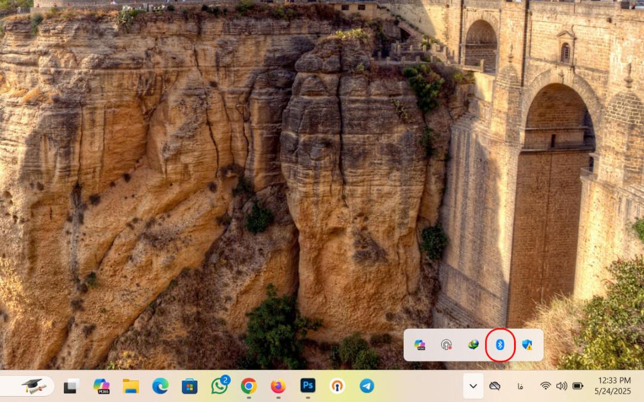Open the speaker volume control
Viewport: 644px width, 402px height.
pos(562,385)
